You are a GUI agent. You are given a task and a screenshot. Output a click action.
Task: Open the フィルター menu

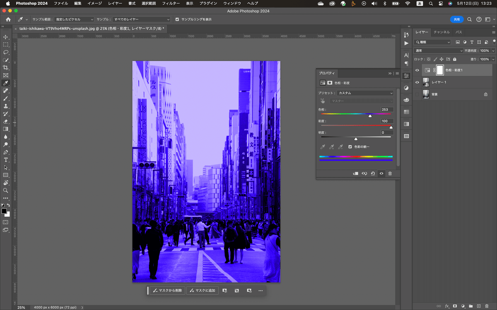[171, 3]
